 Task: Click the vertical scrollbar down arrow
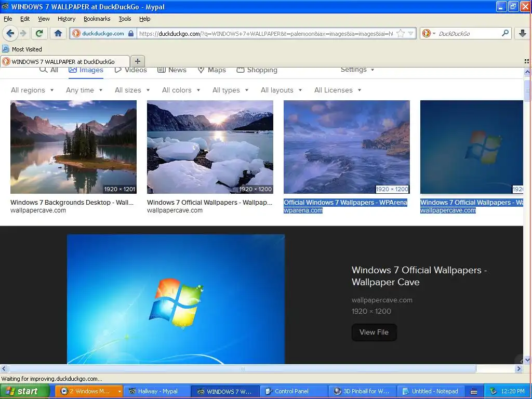[527, 360]
